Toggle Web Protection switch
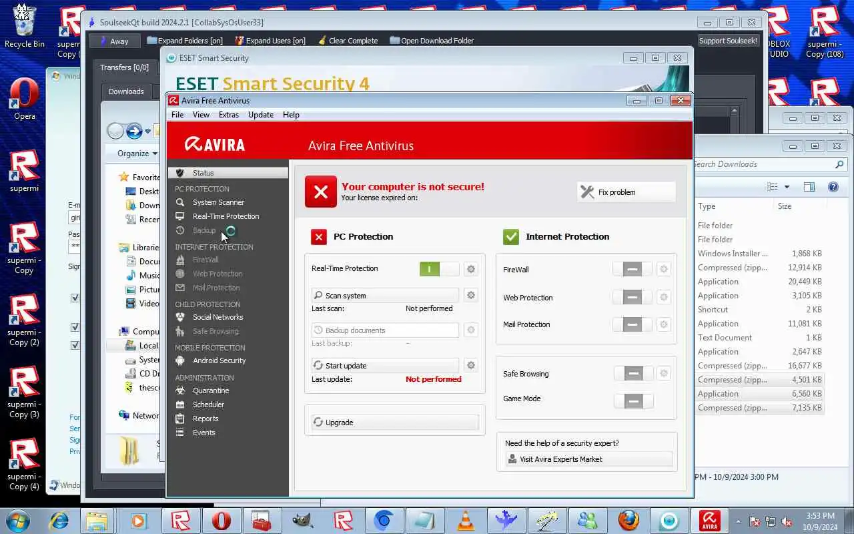854x534 pixels. point(632,297)
